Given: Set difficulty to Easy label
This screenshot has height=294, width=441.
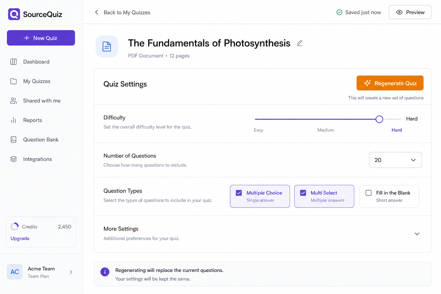Looking at the screenshot, I should click(x=258, y=130).
